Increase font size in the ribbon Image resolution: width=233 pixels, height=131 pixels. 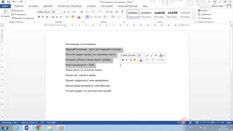(65, 12)
